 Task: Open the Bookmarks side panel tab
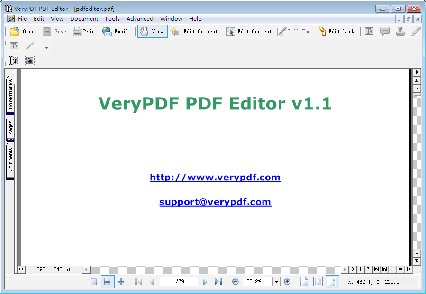point(10,93)
